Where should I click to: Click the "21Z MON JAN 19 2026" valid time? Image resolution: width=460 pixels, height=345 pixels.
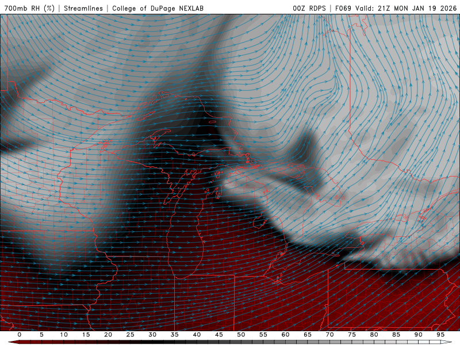(x=417, y=8)
